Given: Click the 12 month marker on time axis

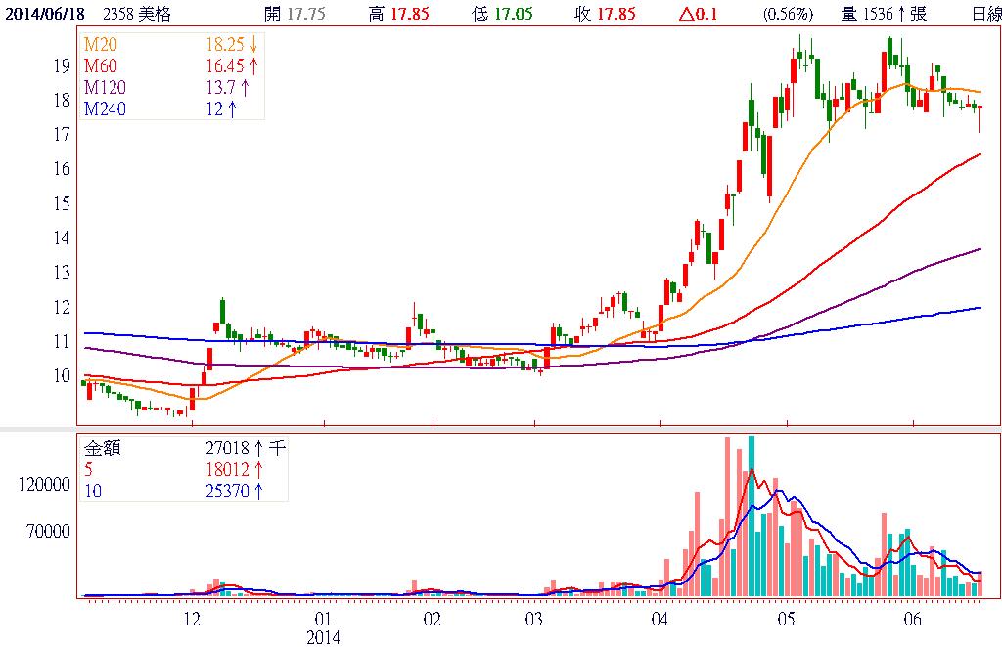Looking at the screenshot, I should pyautogui.click(x=192, y=620).
